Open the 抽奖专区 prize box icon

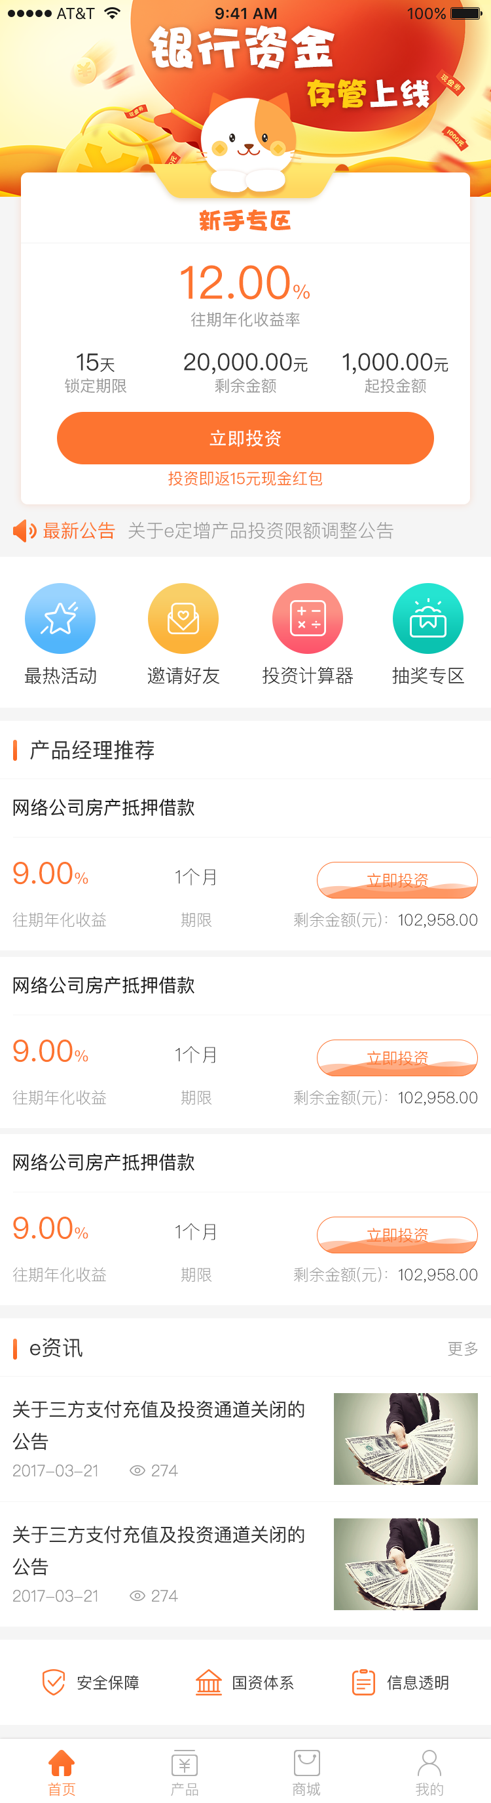coord(429,618)
